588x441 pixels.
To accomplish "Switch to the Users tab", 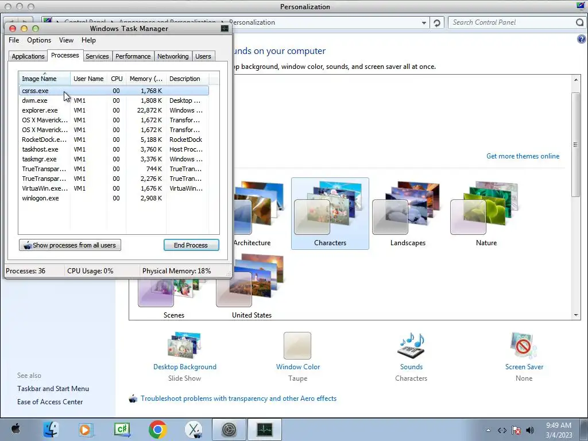I will click(x=203, y=56).
